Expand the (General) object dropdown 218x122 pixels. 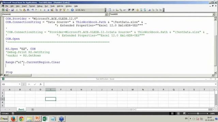(x=106, y=14)
